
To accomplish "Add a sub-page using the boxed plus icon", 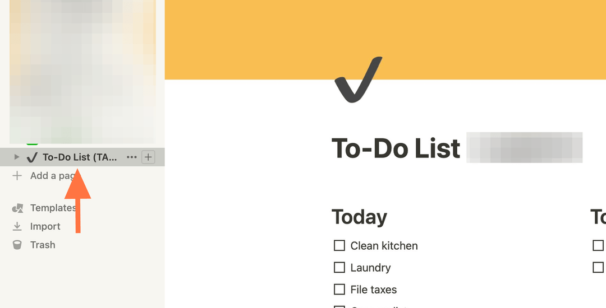I will tap(148, 157).
